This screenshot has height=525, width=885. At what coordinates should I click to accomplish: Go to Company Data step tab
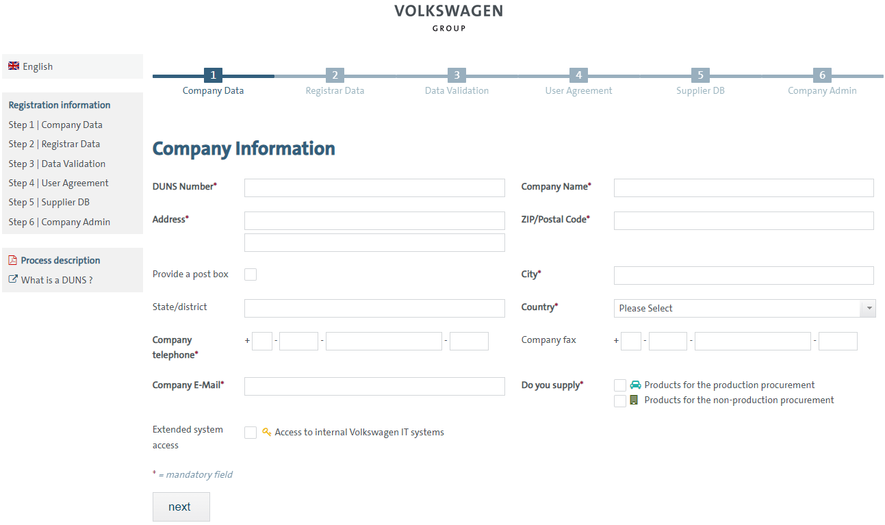(x=213, y=90)
